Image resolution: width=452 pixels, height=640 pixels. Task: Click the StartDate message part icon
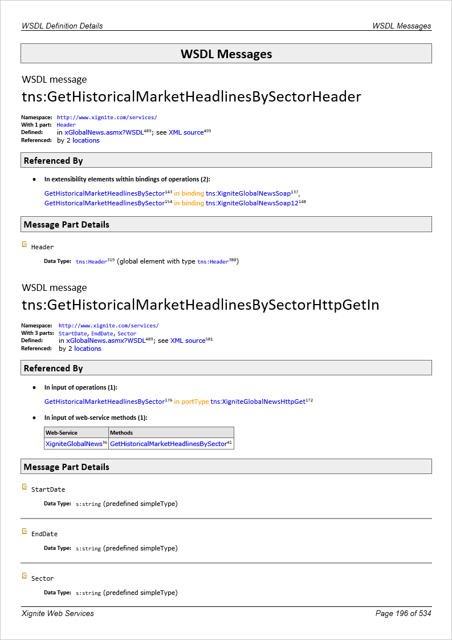(x=25, y=487)
